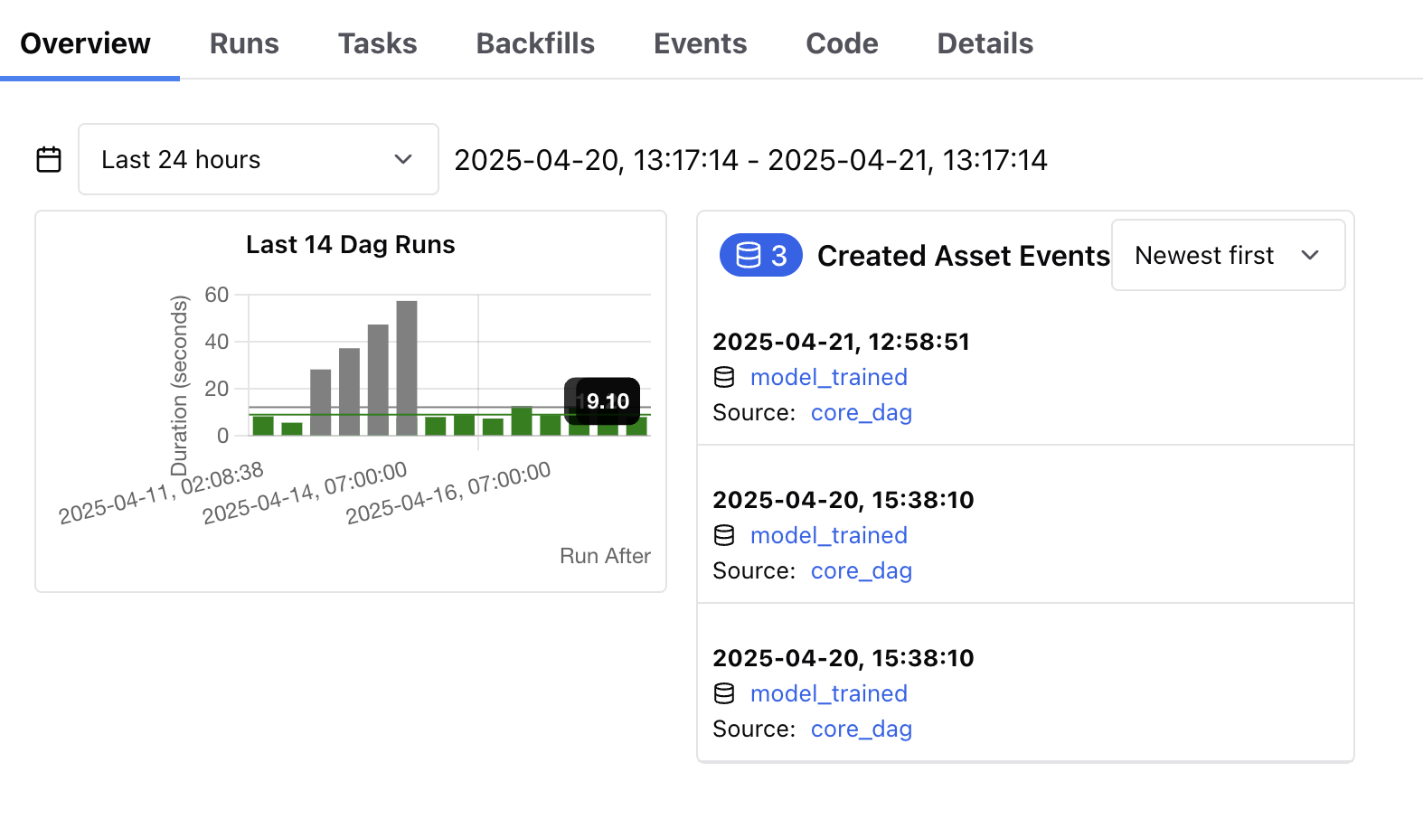Click the database icon in blue count badge

[749, 256]
